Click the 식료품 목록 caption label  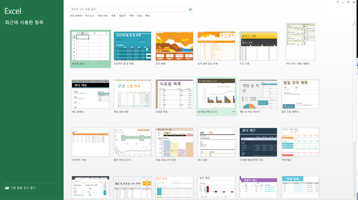coord(161,112)
